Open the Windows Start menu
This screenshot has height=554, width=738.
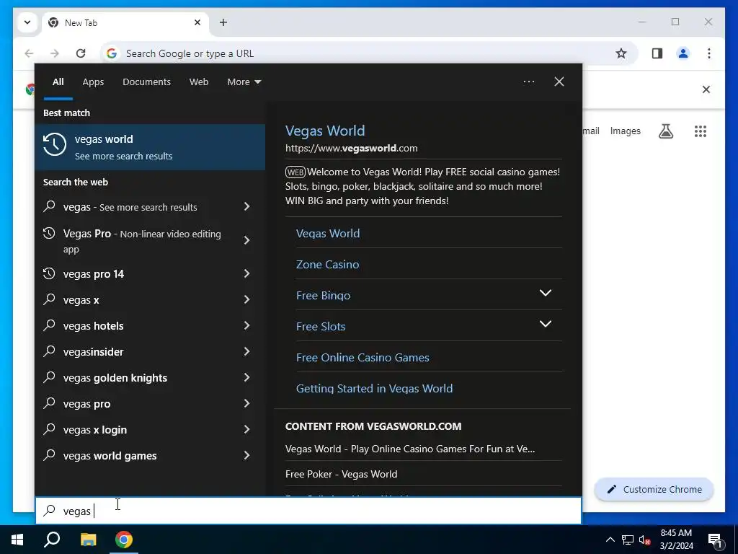[x=17, y=540]
